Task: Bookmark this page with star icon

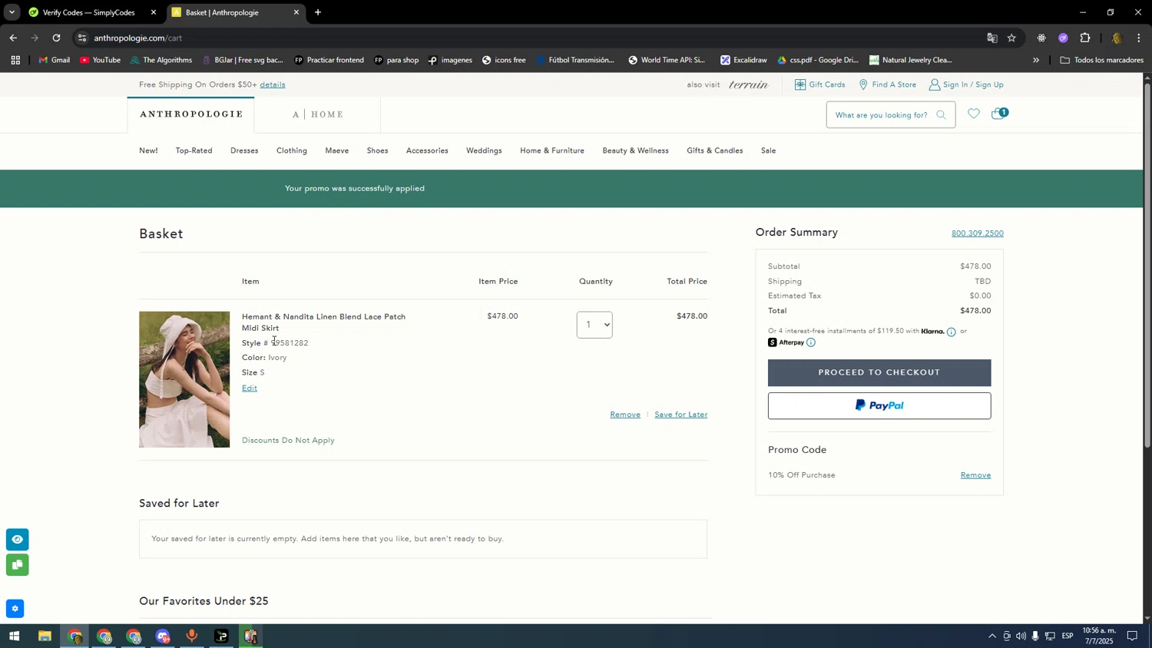Action: coord(1011,38)
